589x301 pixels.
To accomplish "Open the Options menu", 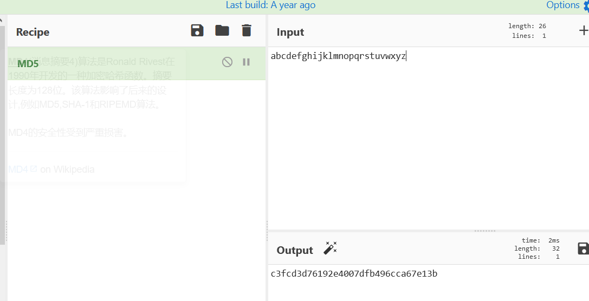I will [567, 5].
